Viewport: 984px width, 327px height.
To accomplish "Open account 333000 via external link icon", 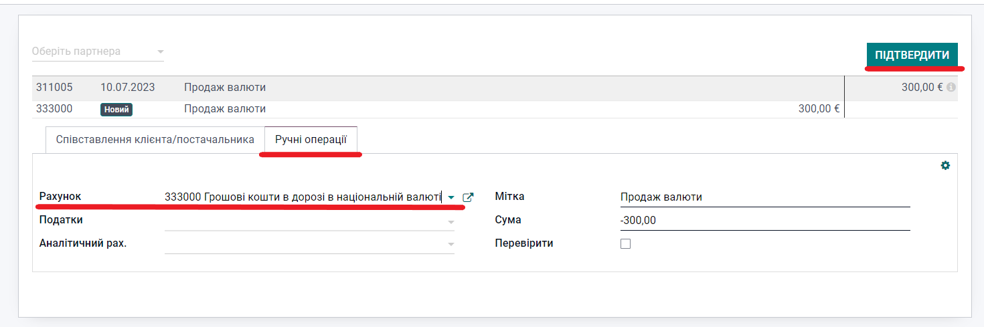I will pyautogui.click(x=469, y=197).
